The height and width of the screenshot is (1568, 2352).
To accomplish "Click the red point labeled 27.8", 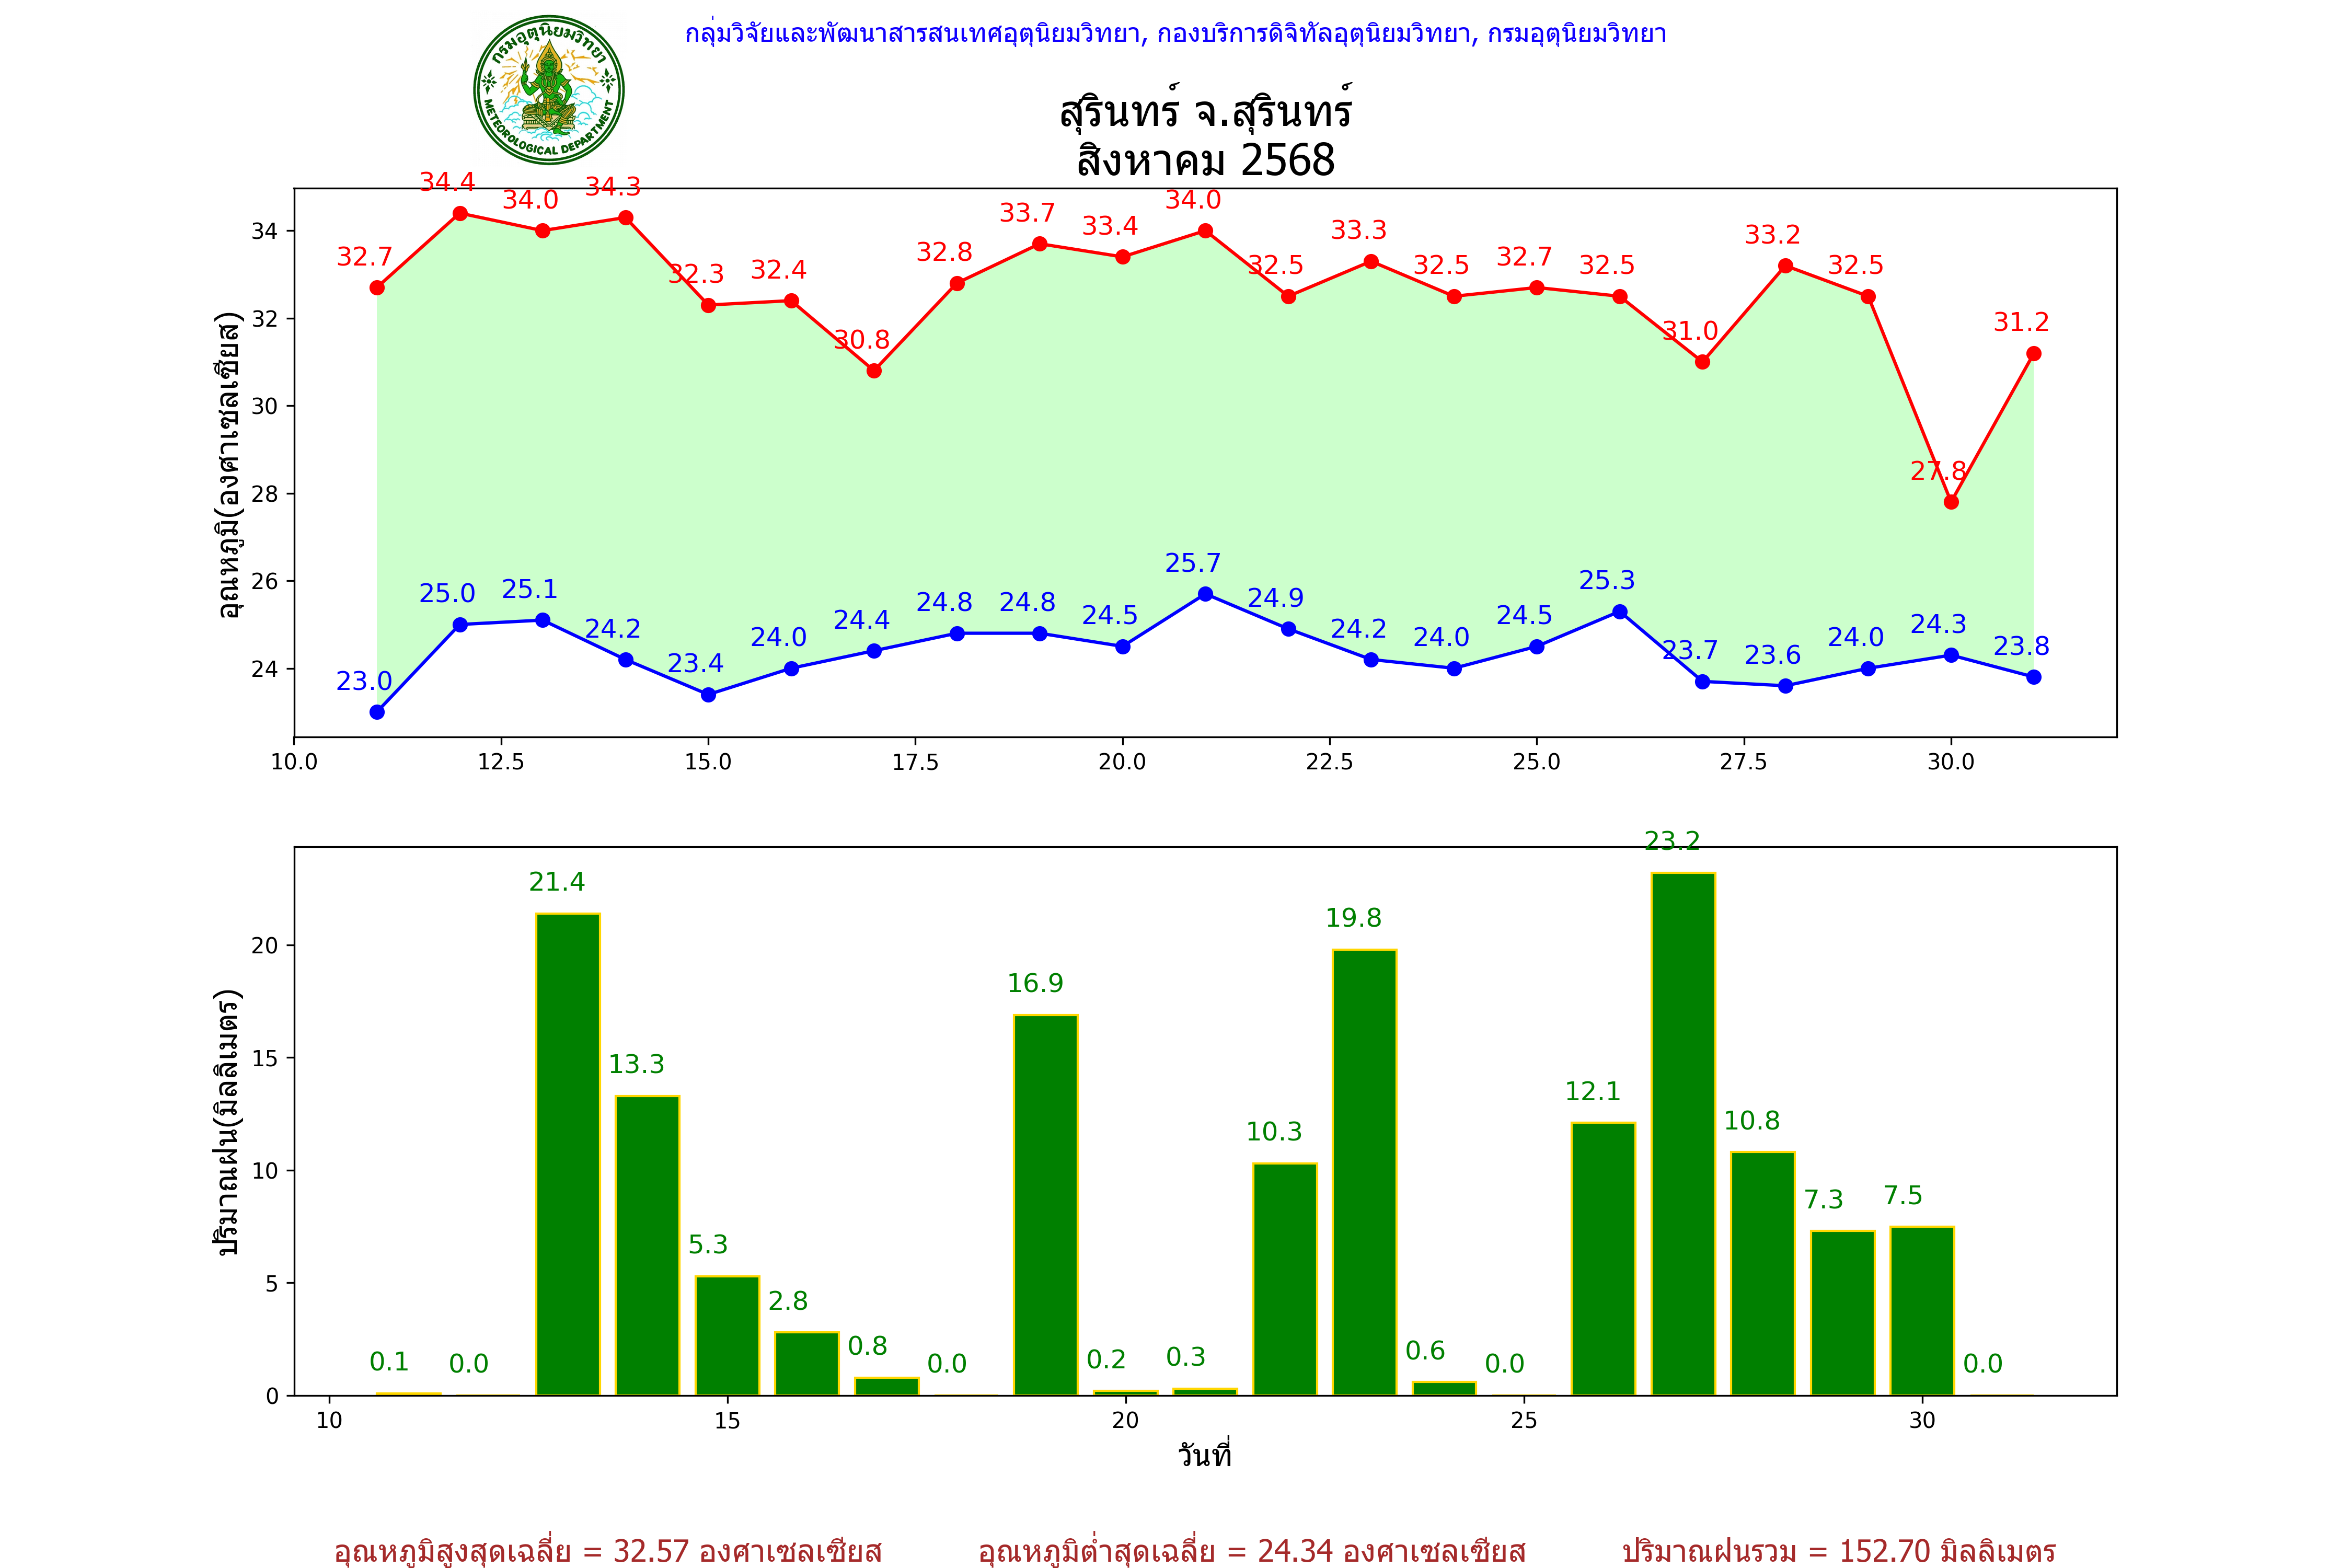I will point(1951,502).
